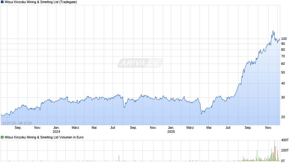293x164 pixels.
Task: Click the price axis label '90'
Action: pyautogui.click(x=283, y=44)
